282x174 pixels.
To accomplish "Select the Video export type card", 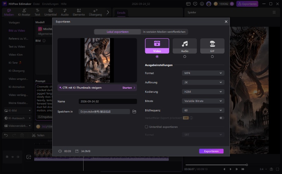I will (157, 46).
